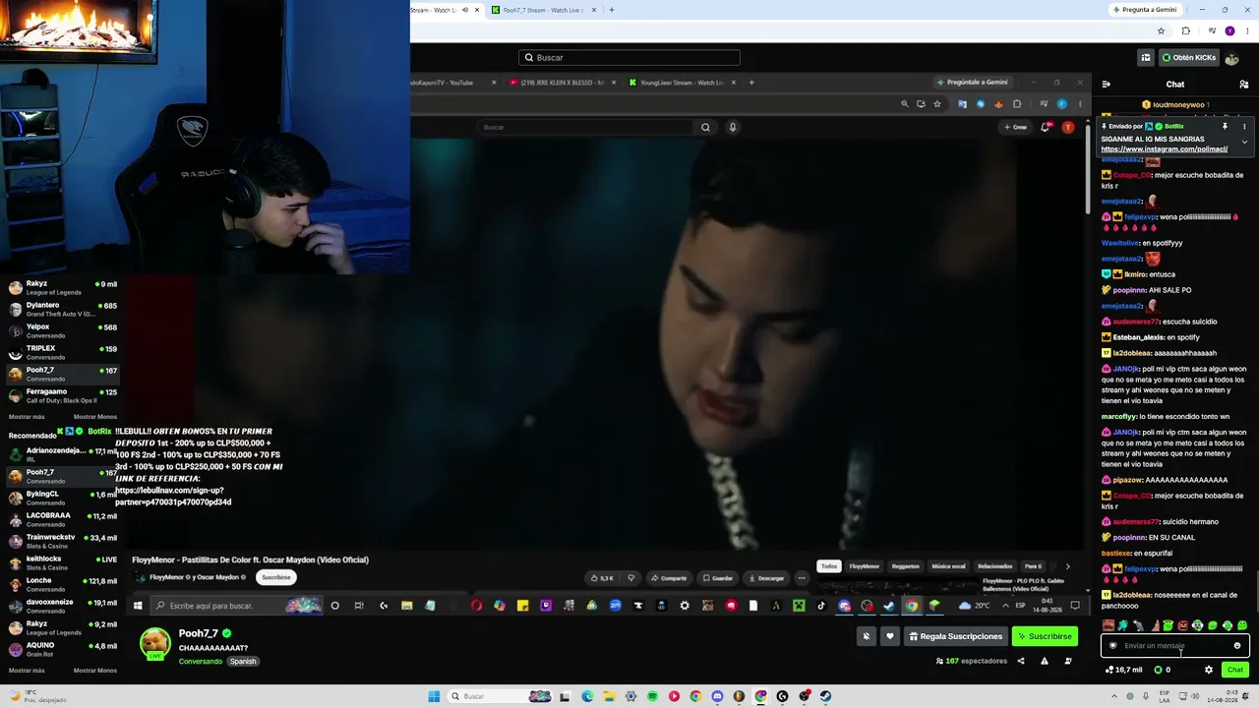Open Ferragaamo channel in the sidebar

tap(61, 396)
